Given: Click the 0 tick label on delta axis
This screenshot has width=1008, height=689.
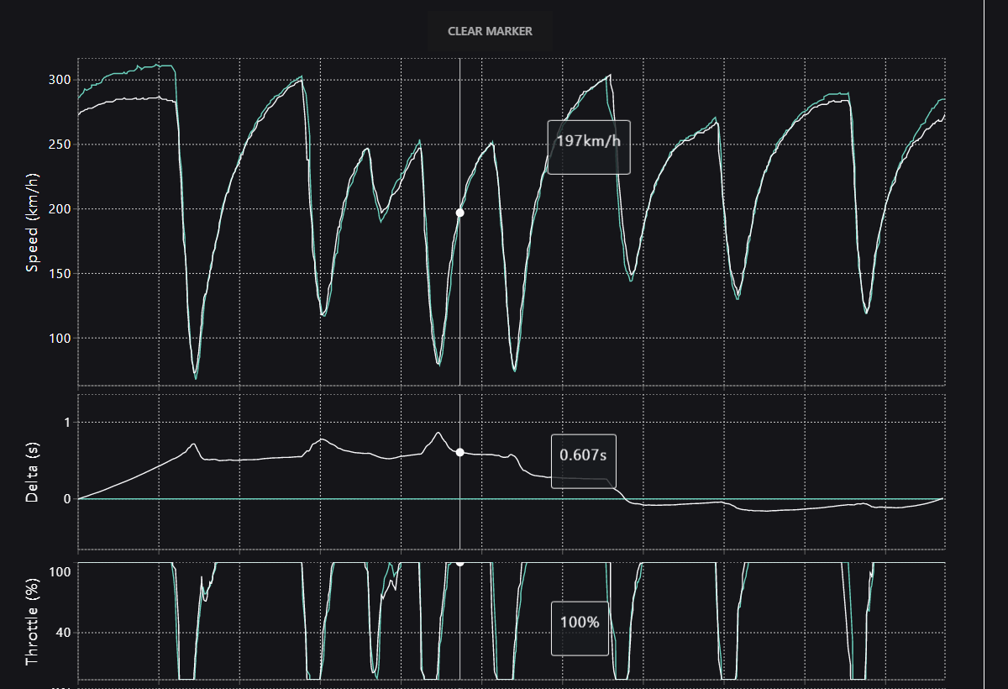Looking at the screenshot, I should [66, 499].
